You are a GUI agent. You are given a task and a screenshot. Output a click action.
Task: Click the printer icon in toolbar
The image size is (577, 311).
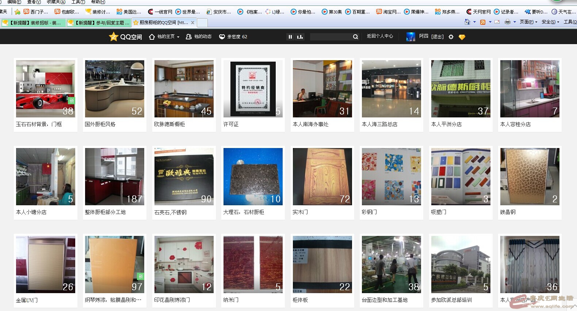point(507,22)
